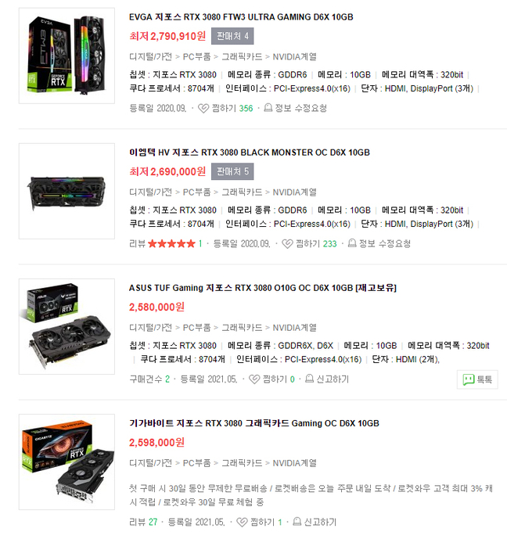The width and height of the screenshot is (507, 539).
Task: Click bell icon for EVGA 정보 수정요청
Action: (x=268, y=108)
